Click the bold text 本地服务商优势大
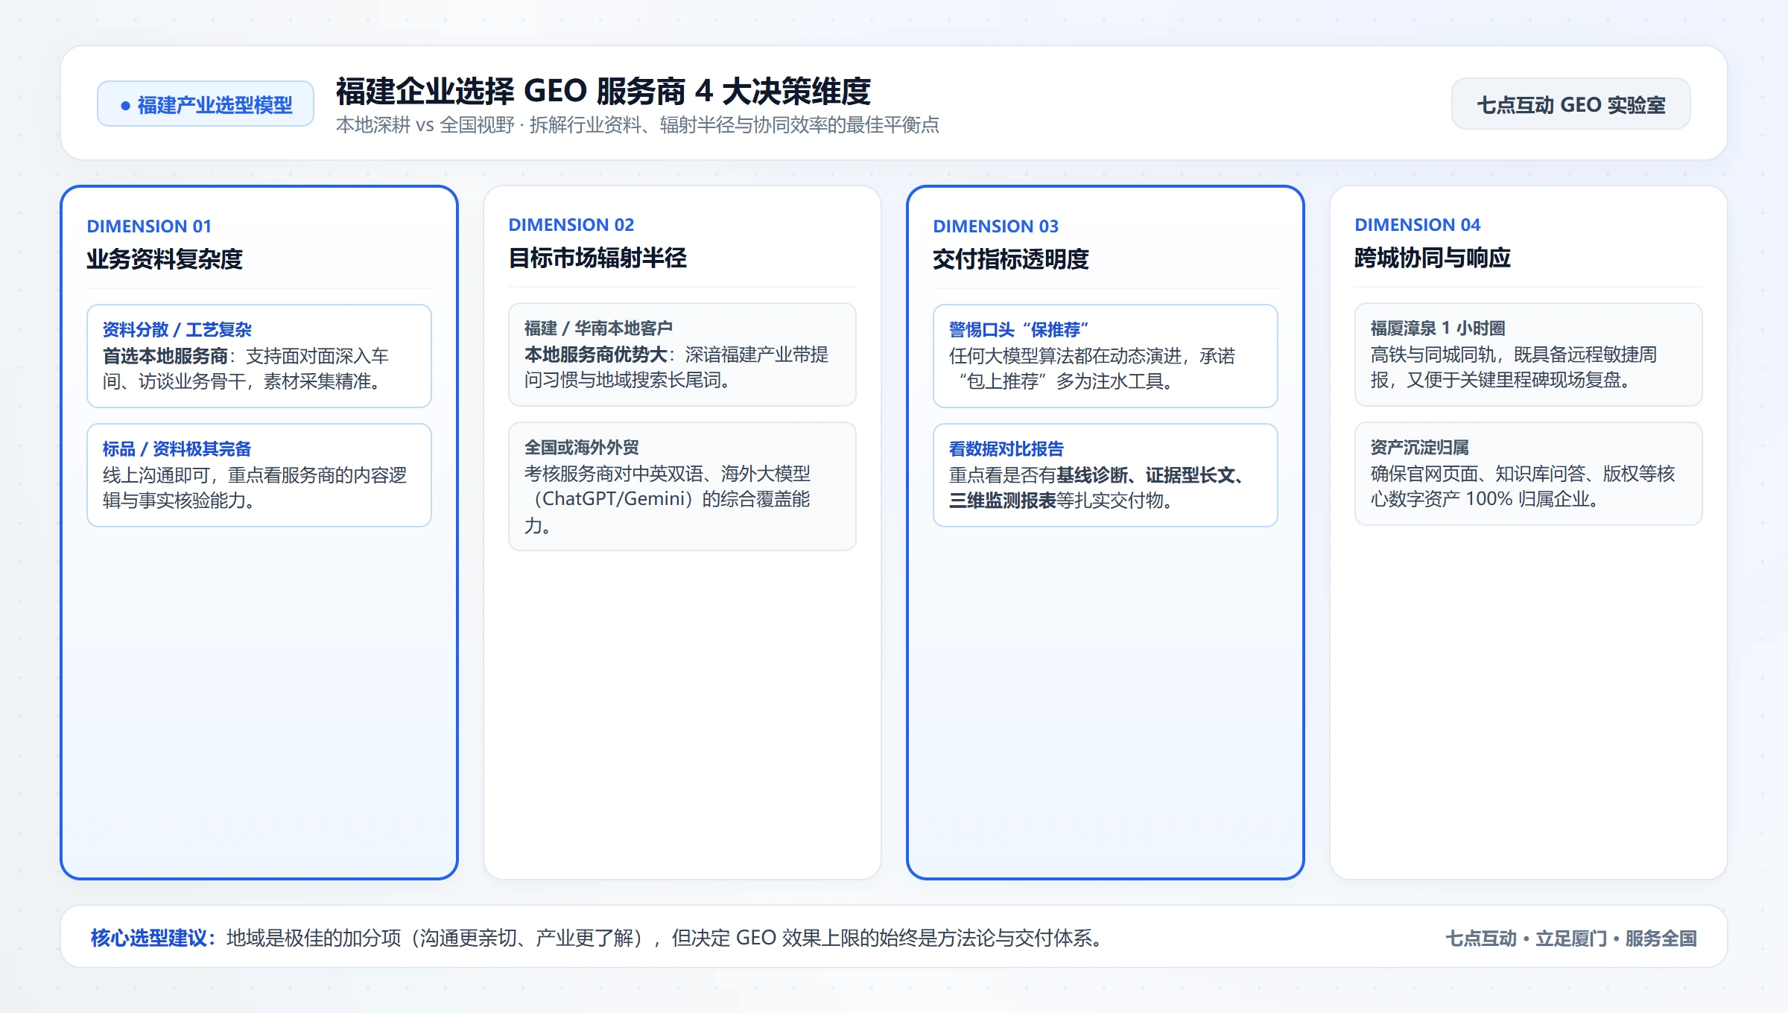 (x=596, y=355)
